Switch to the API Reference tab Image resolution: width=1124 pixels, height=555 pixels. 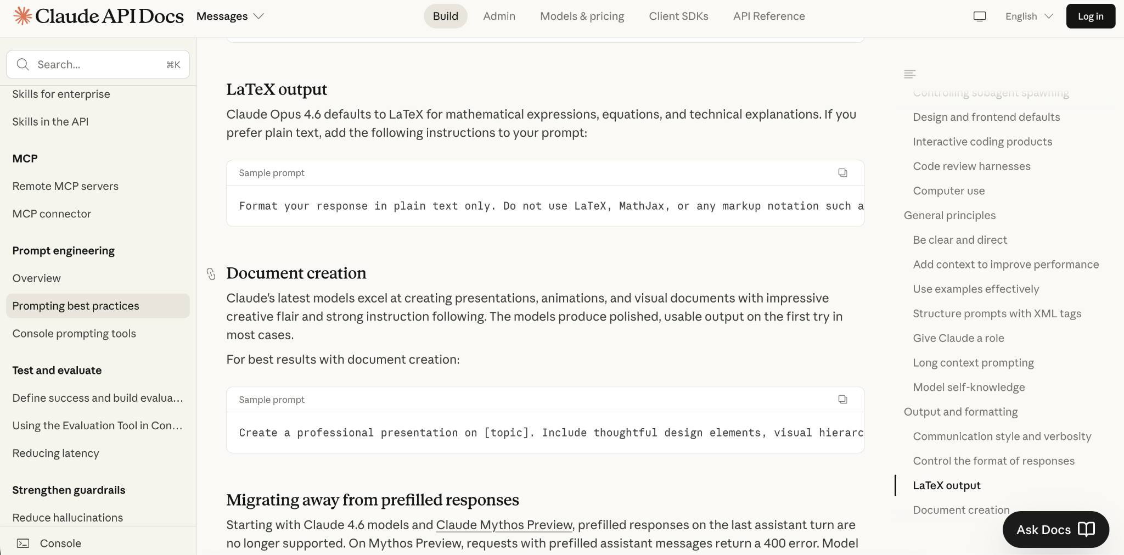[768, 16]
